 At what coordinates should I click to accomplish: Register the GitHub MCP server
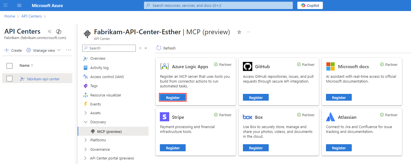[256, 97]
